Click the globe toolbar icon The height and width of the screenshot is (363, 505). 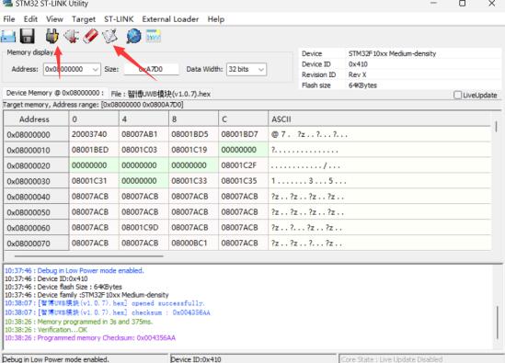pyautogui.click(x=134, y=36)
